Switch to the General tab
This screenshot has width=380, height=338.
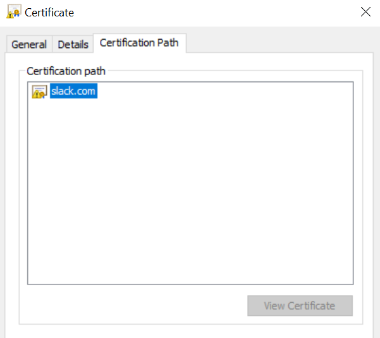click(29, 44)
